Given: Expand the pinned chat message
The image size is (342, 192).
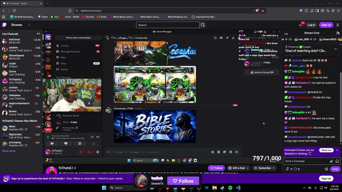Looking at the screenshot, I should 336,49.
